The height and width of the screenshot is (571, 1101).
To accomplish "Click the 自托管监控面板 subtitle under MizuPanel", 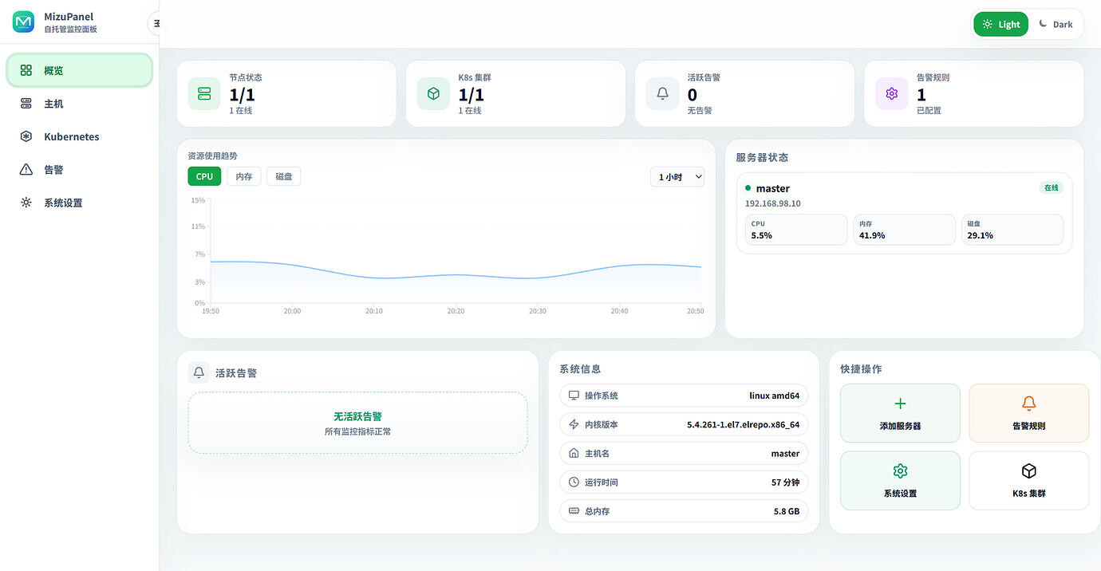I will click(70, 30).
